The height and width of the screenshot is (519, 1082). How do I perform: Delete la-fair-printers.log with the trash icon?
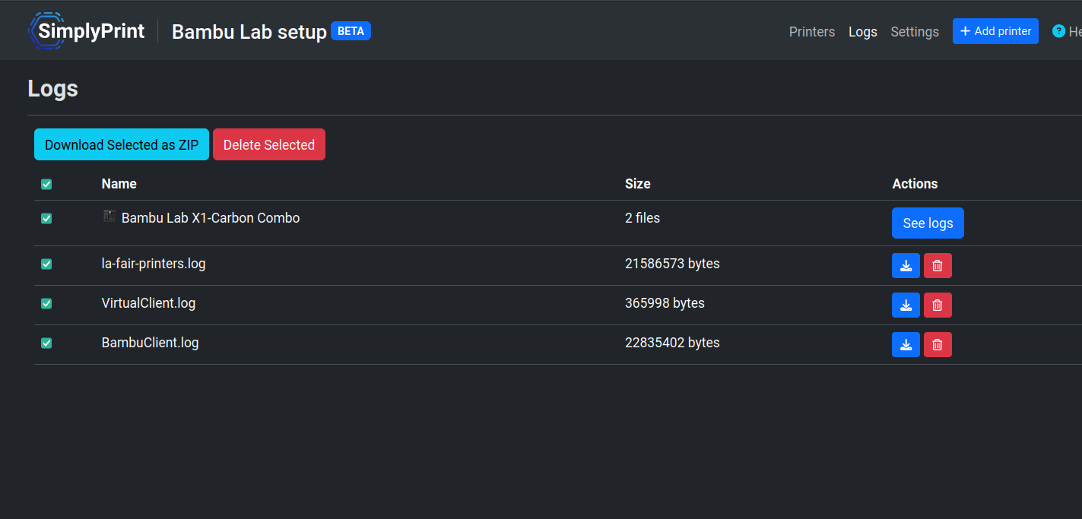pyautogui.click(x=938, y=266)
